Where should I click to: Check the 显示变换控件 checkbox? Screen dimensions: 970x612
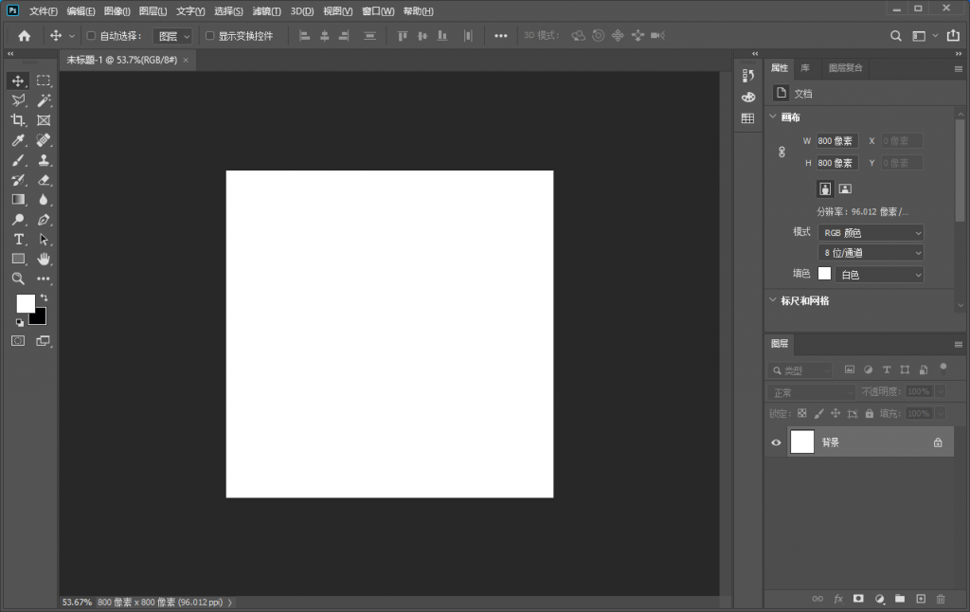pos(210,36)
